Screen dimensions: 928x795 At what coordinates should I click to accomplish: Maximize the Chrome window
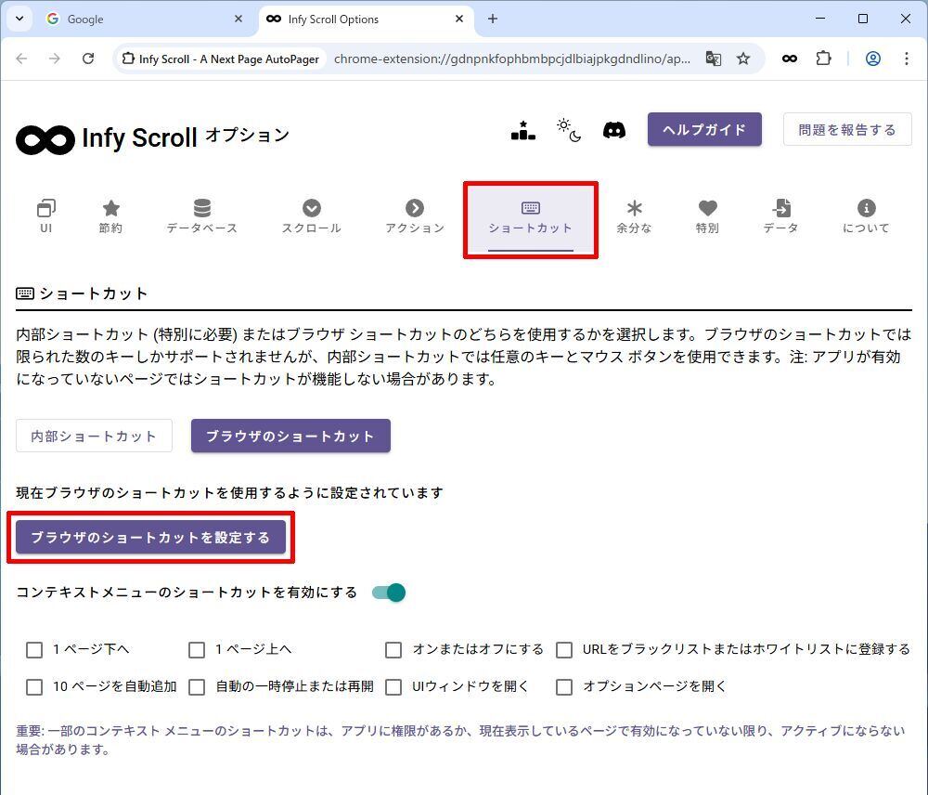tap(863, 19)
